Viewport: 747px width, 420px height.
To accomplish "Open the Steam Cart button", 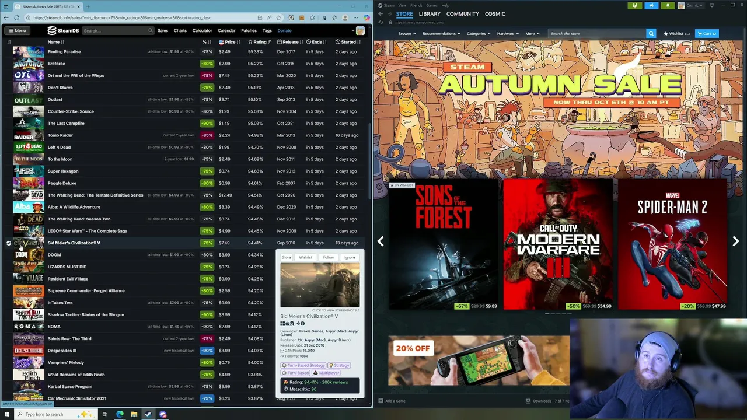I will pyautogui.click(x=706, y=33).
